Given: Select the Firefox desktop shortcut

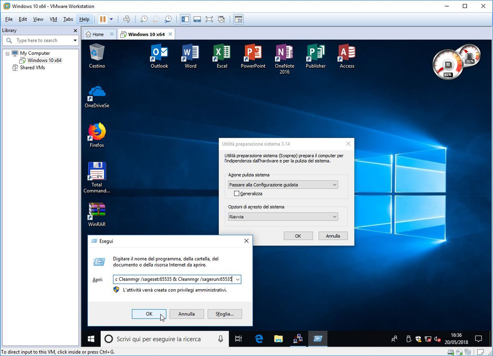Looking at the screenshot, I should tap(97, 135).
